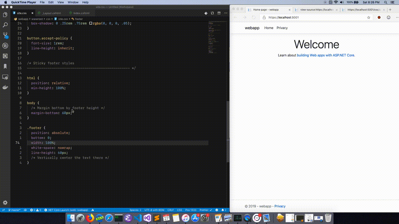Click wwwroot in the breadcrumb path
Viewport: 399px width, 224px height.
pos(37,19)
